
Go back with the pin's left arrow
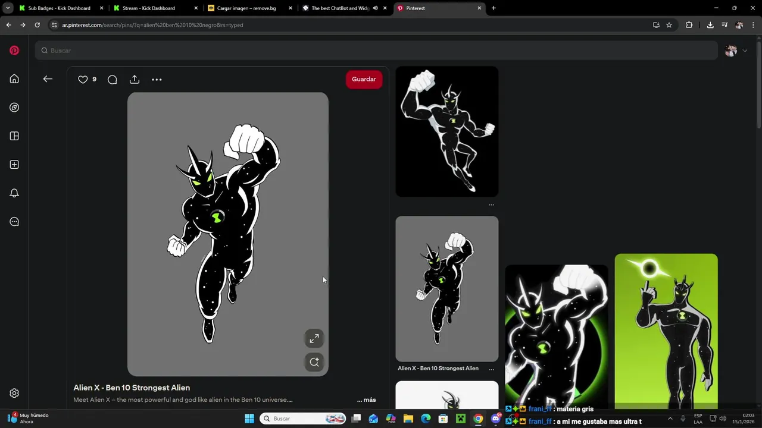[48, 79]
